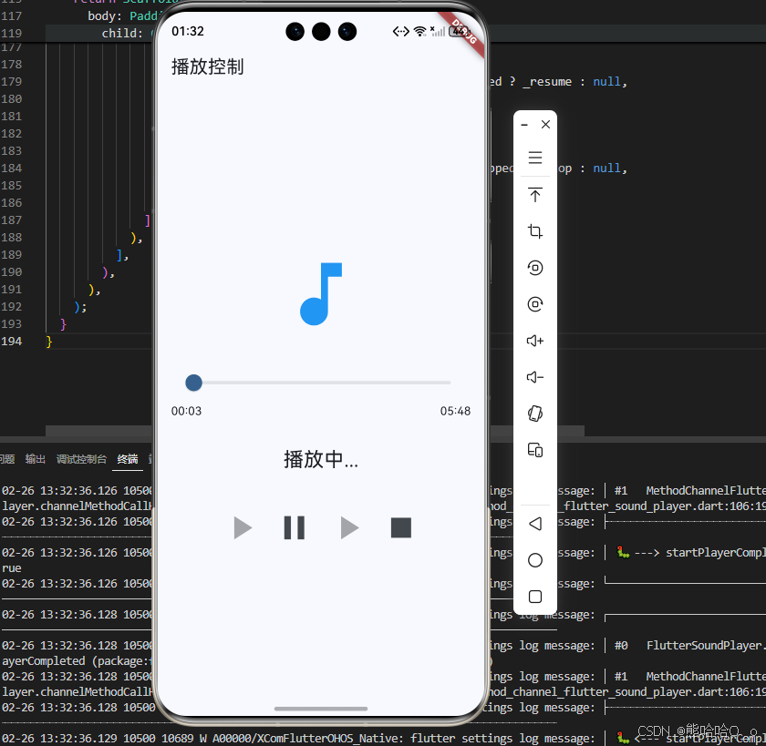The image size is (766, 746).
Task: Tap the phone bottom gesture bar
Action: click(320, 709)
